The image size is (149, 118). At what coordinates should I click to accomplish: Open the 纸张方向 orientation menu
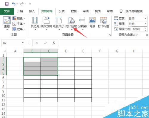pos(46,23)
